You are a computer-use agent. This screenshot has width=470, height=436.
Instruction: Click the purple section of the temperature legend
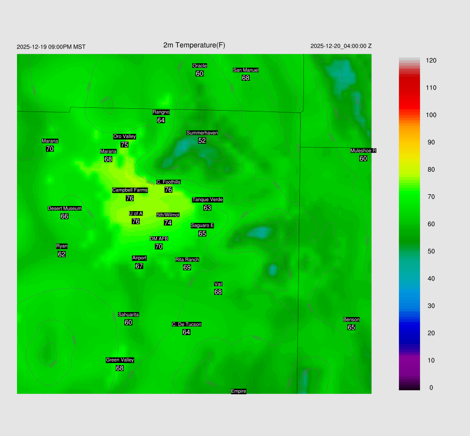(409, 363)
